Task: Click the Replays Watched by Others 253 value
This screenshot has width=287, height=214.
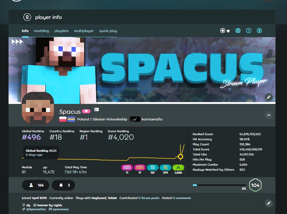Action: tap(242, 170)
